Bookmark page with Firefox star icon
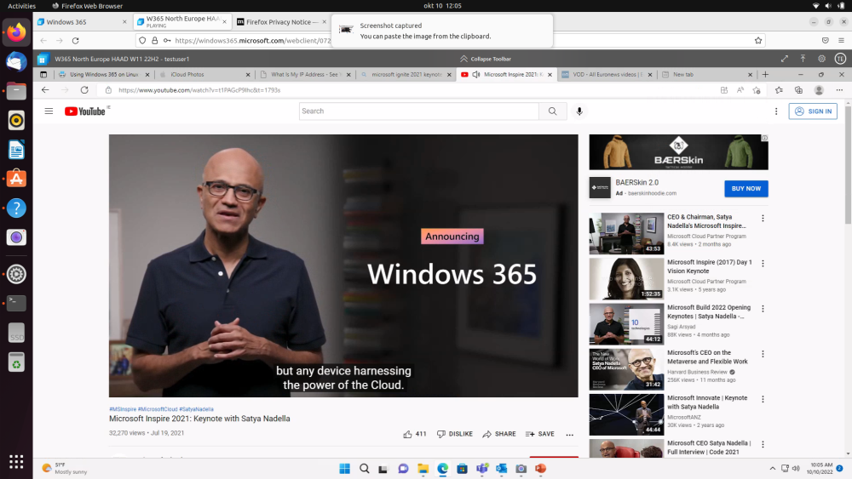Image resolution: width=852 pixels, height=479 pixels. click(x=758, y=40)
